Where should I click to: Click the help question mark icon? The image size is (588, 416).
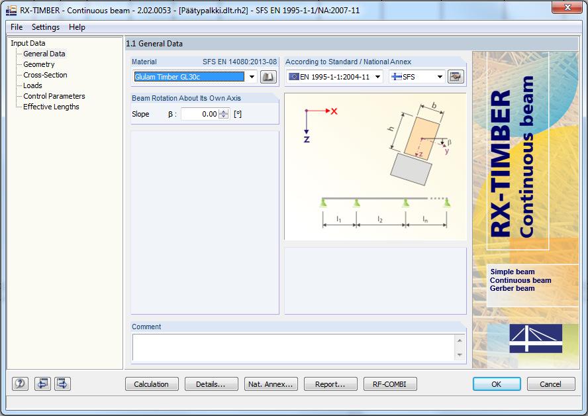[x=20, y=384]
